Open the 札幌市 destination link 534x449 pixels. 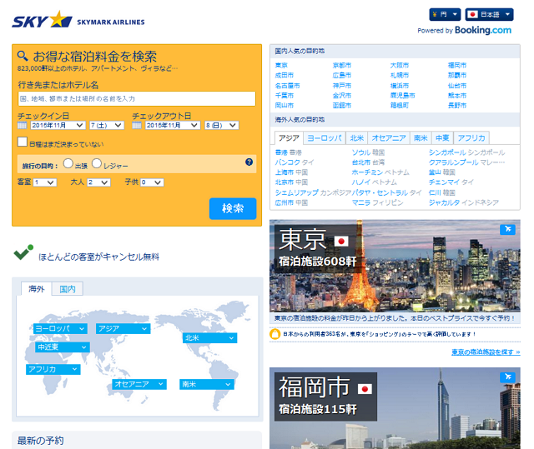coord(400,75)
